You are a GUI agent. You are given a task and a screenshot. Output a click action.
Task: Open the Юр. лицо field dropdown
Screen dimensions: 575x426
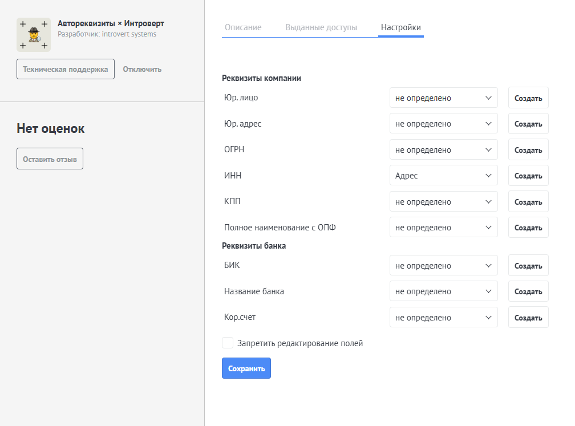(443, 98)
